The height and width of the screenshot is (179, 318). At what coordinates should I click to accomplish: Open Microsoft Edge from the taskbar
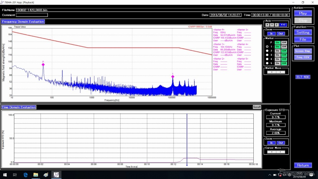click(x=25, y=175)
